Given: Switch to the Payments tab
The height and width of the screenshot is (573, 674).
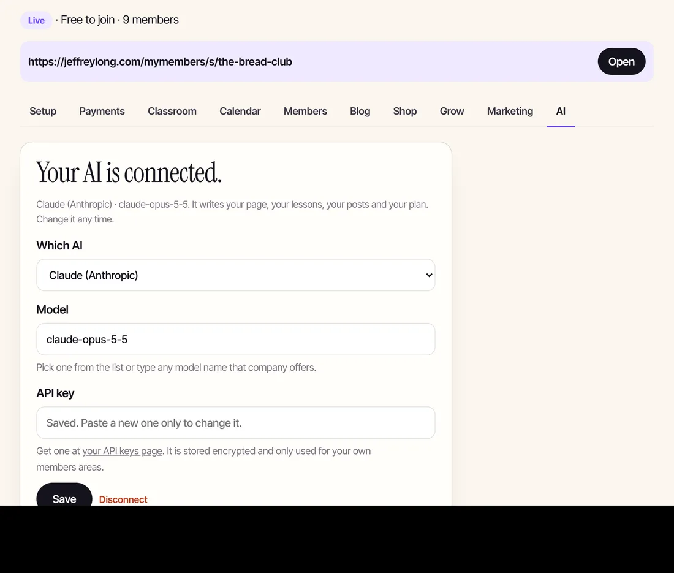Looking at the screenshot, I should click(102, 111).
